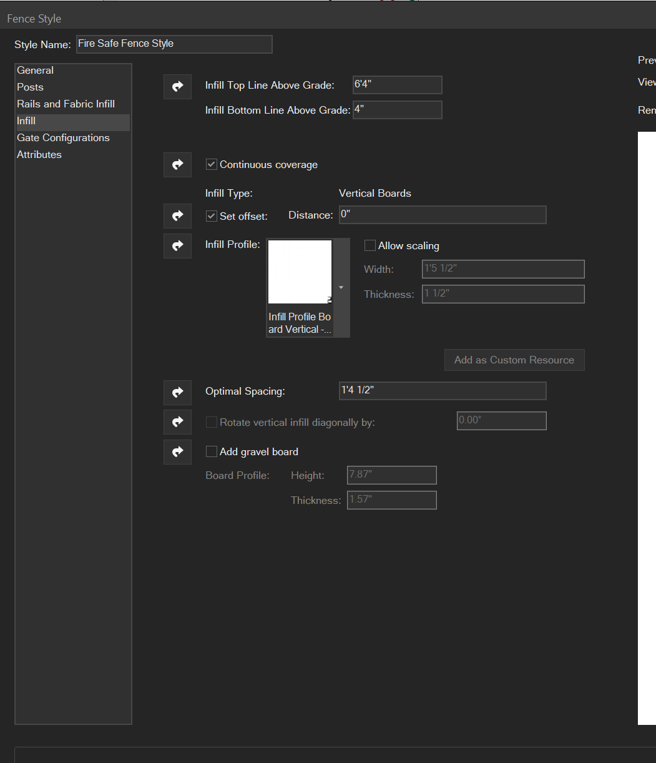Open the Infill Profile dropdown arrow
This screenshot has width=656, height=763.
coord(341,288)
